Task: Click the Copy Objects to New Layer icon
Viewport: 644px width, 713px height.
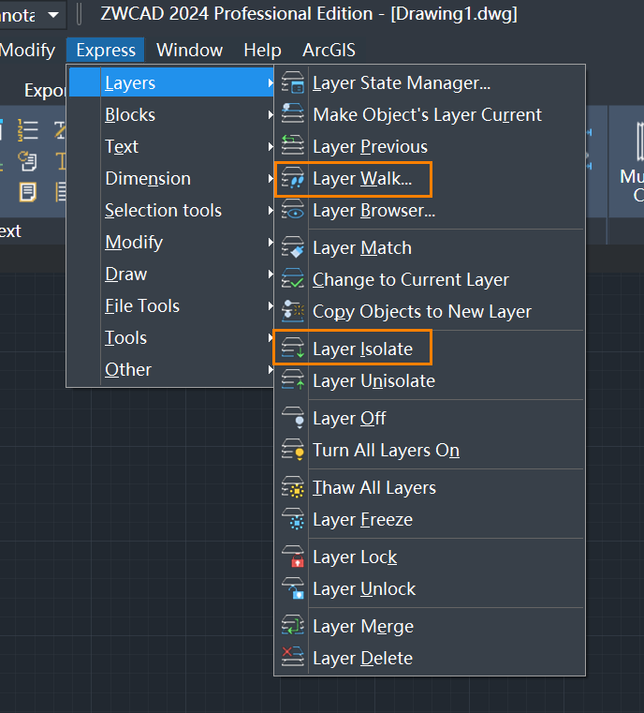Action: coord(292,311)
